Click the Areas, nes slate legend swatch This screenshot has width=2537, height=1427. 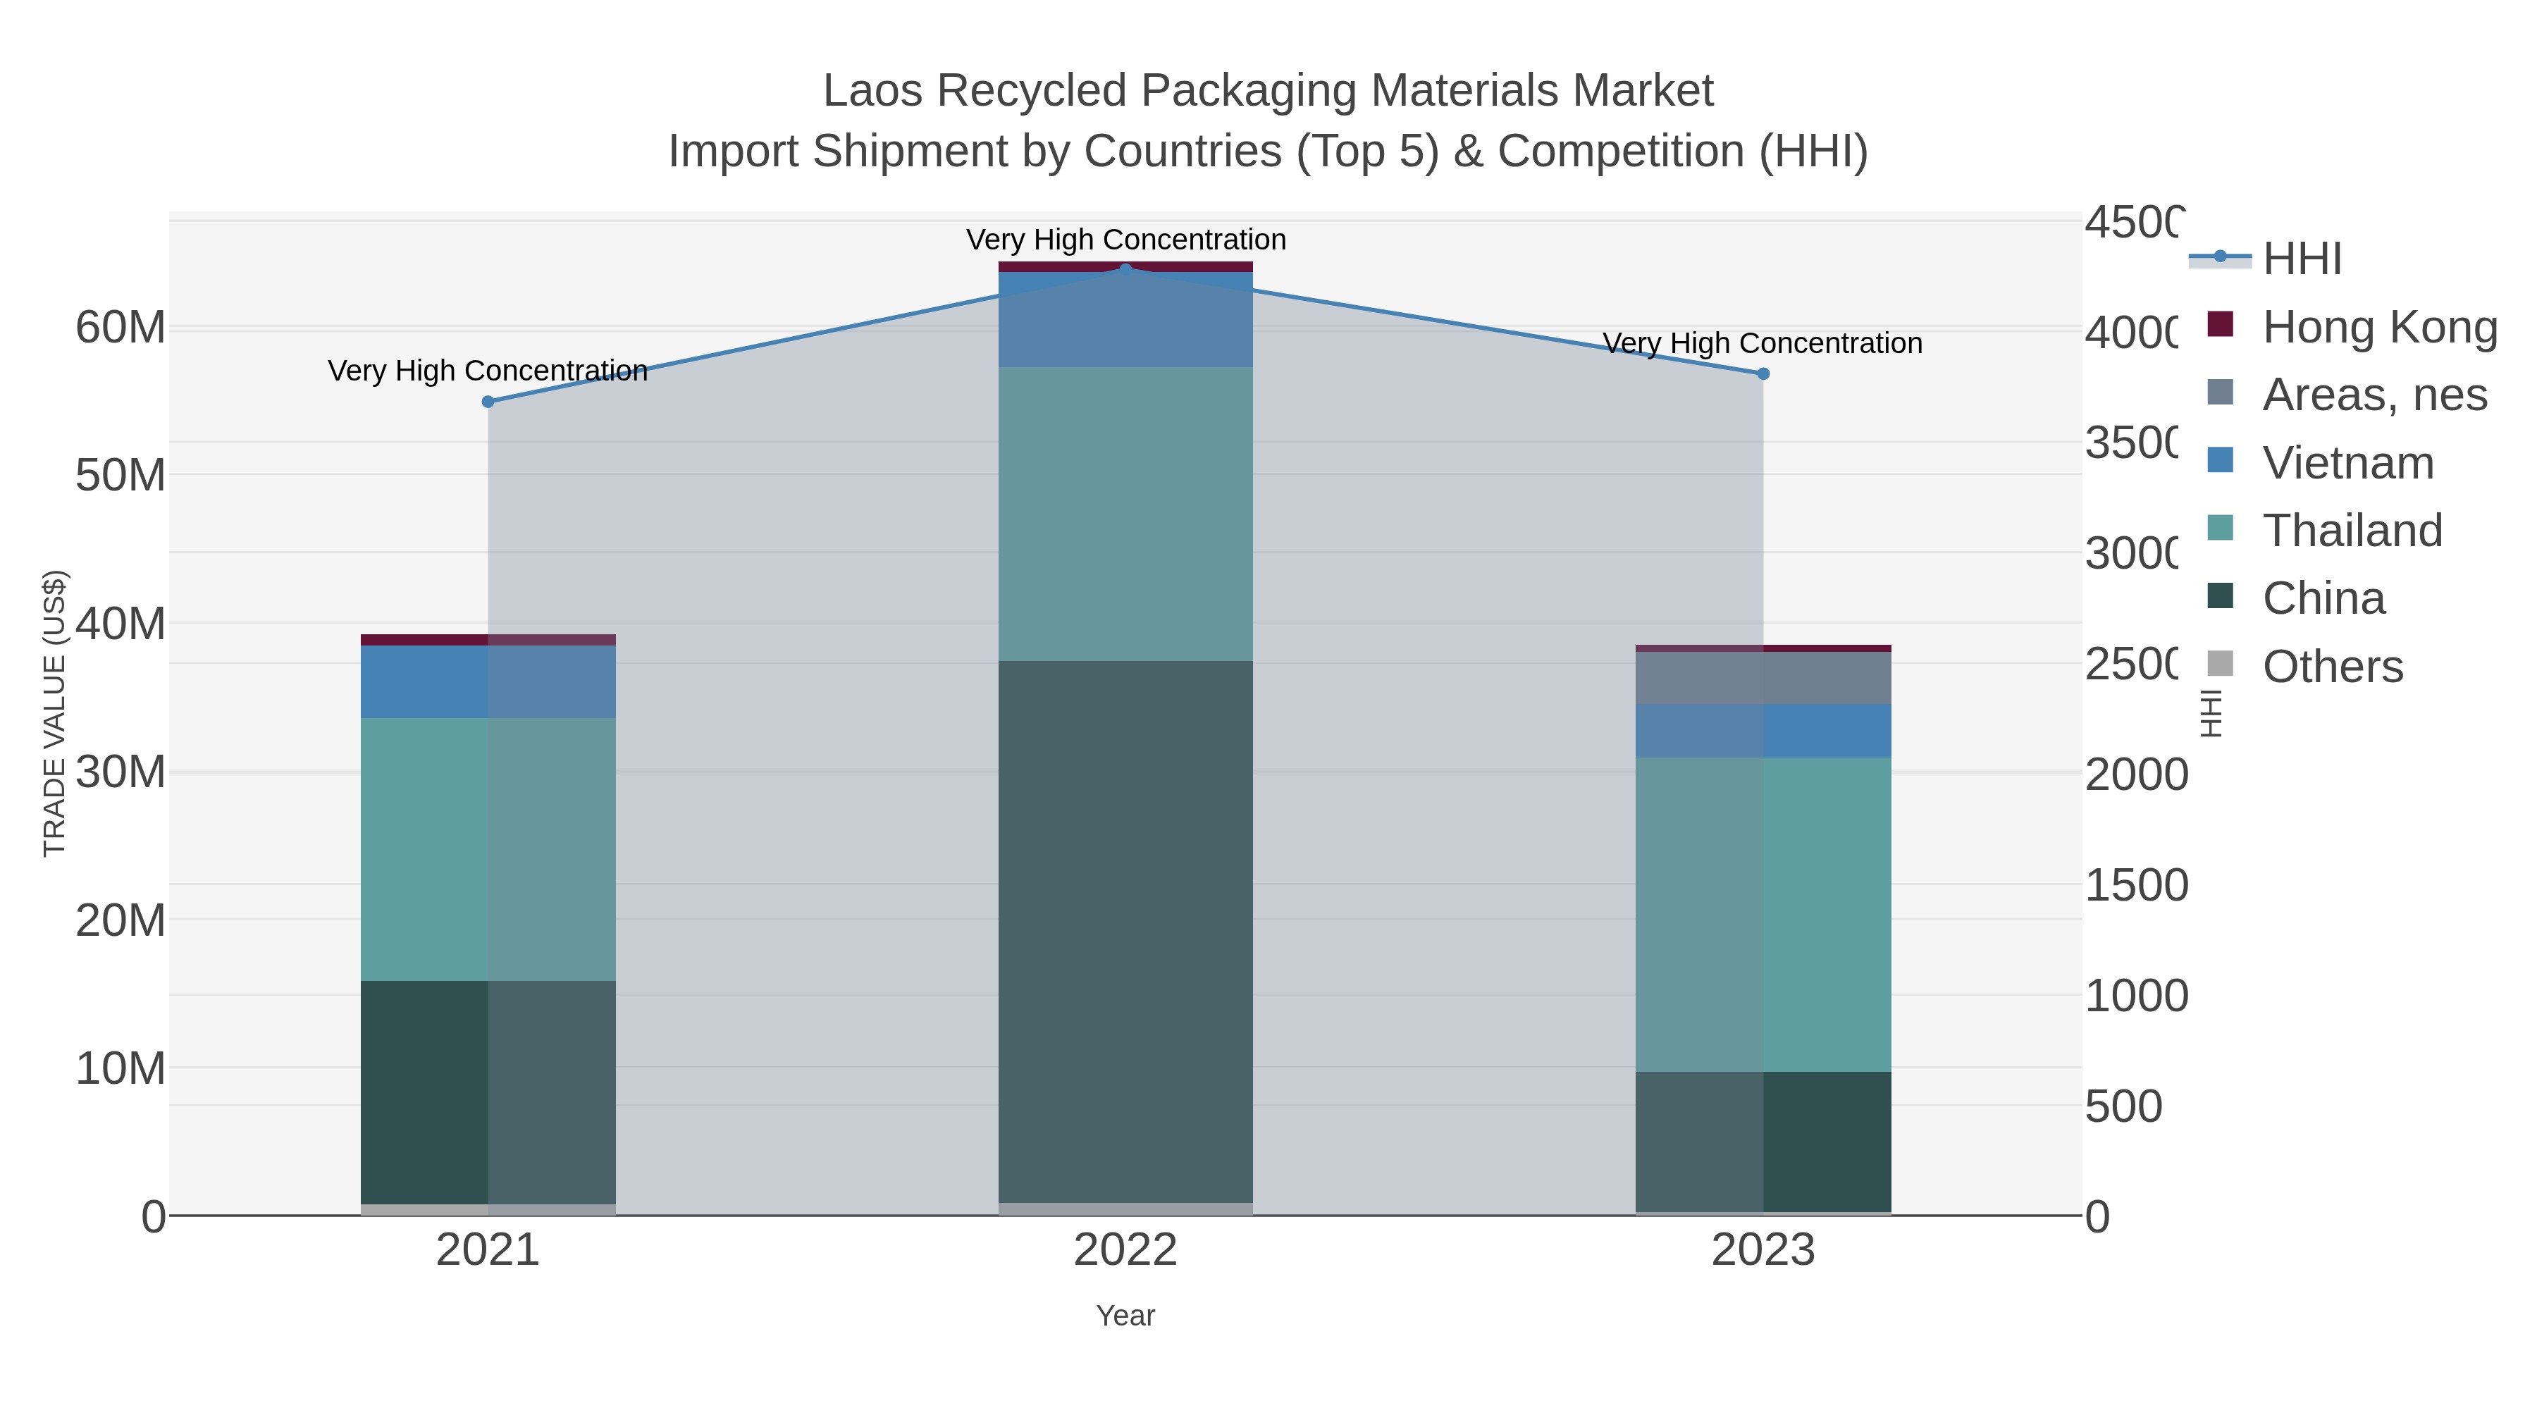(2221, 391)
